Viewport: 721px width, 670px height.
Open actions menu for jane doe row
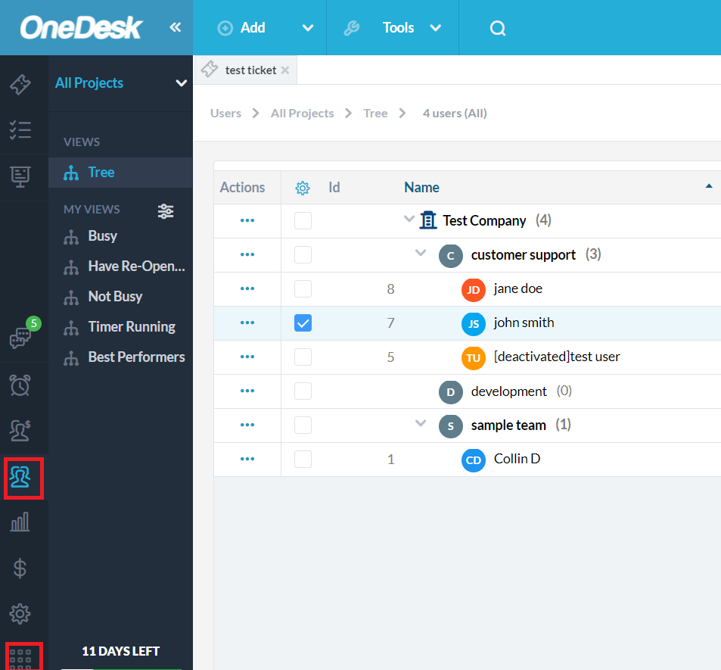click(247, 288)
